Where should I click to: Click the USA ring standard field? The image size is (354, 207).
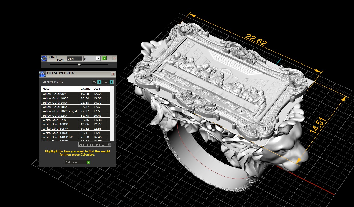click(x=75, y=58)
